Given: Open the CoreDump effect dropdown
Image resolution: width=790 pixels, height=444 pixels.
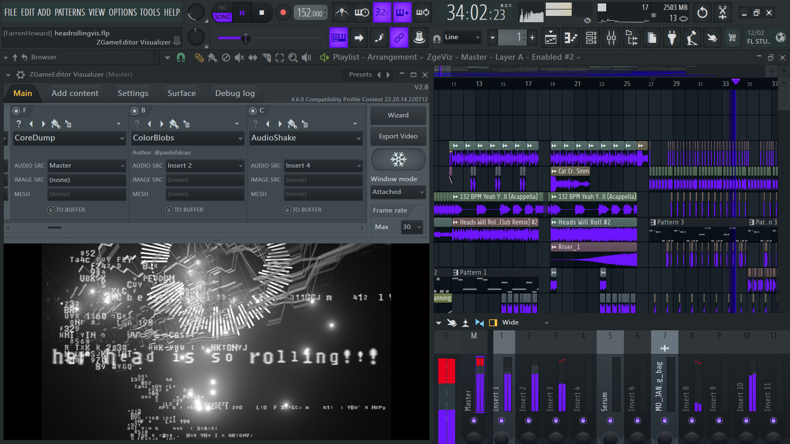Looking at the screenshot, I should pyautogui.click(x=70, y=138).
